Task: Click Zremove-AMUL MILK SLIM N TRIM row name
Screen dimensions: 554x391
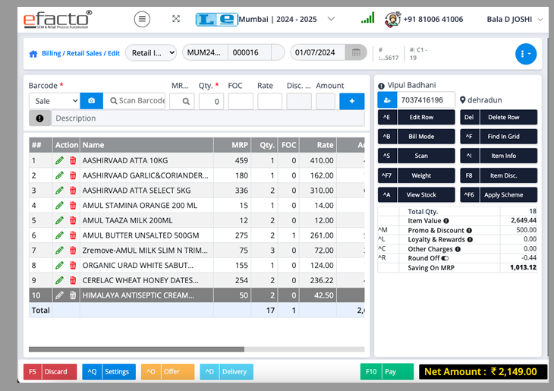Action: click(x=145, y=251)
